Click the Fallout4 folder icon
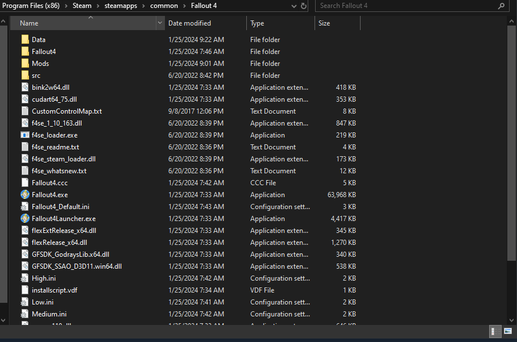The width and height of the screenshot is (517, 342). point(25,51)
